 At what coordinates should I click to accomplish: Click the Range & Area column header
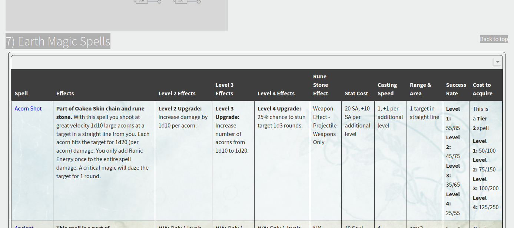(421, 89)
